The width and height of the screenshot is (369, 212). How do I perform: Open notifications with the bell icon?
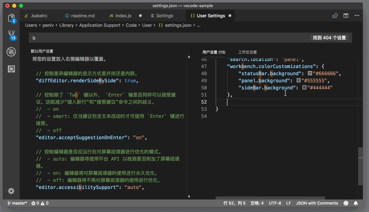point(355,203)
